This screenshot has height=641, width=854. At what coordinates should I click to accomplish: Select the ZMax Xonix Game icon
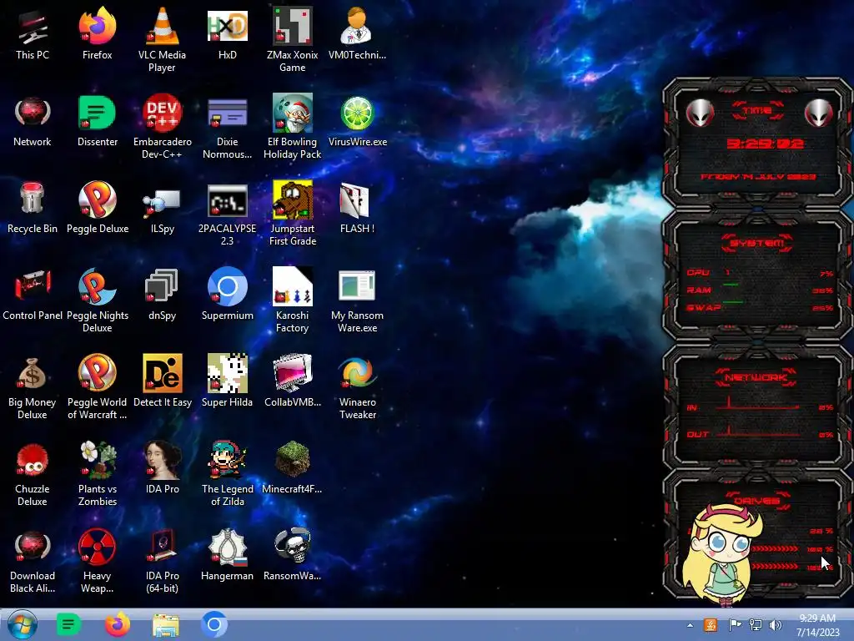(293, 26)
